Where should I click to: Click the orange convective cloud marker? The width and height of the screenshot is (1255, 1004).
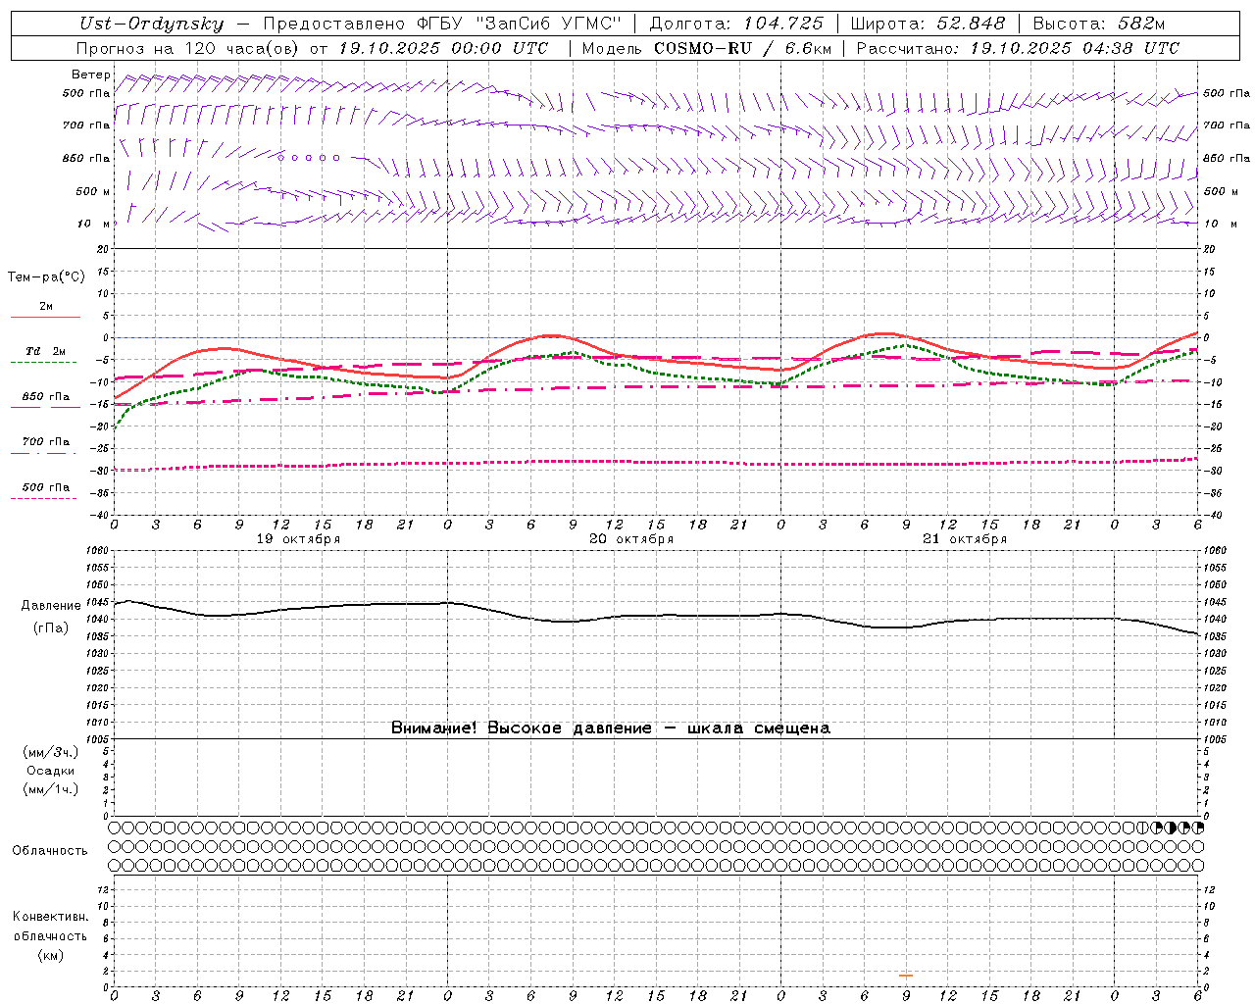[x=906, y=975]
